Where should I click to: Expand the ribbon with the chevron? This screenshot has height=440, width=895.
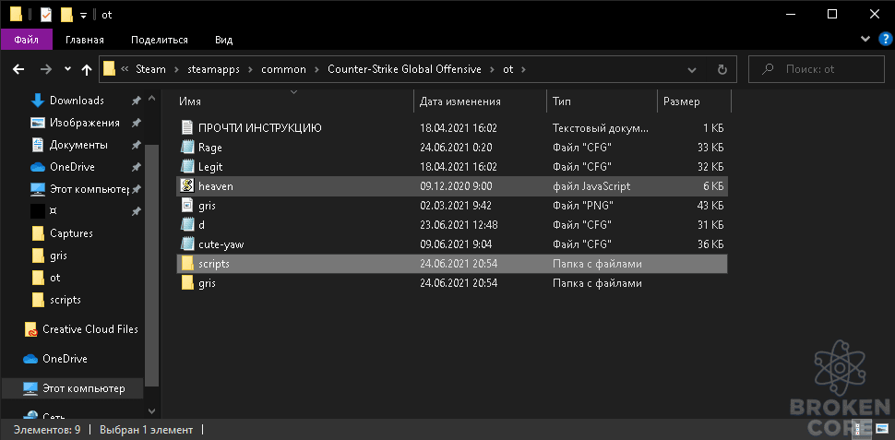point(865,40)
